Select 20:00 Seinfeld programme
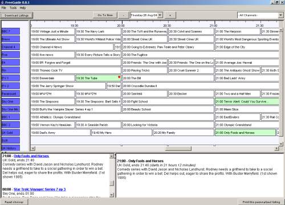 pos(145,93)
